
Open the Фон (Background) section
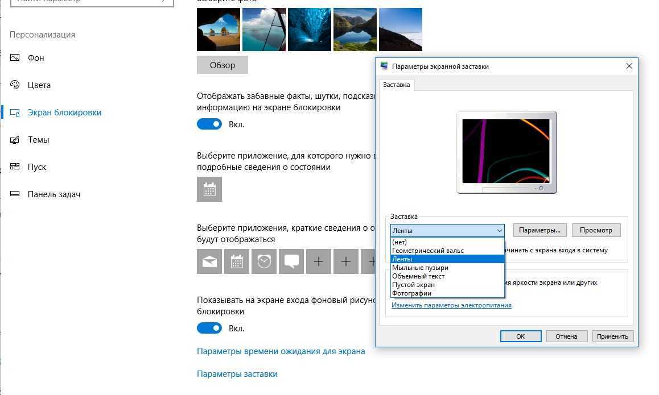[x=36, y=58]
